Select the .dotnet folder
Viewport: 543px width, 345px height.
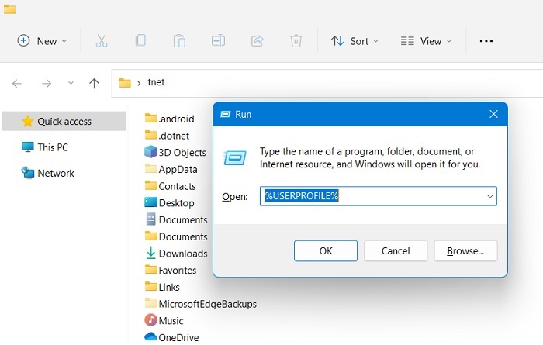167,136
